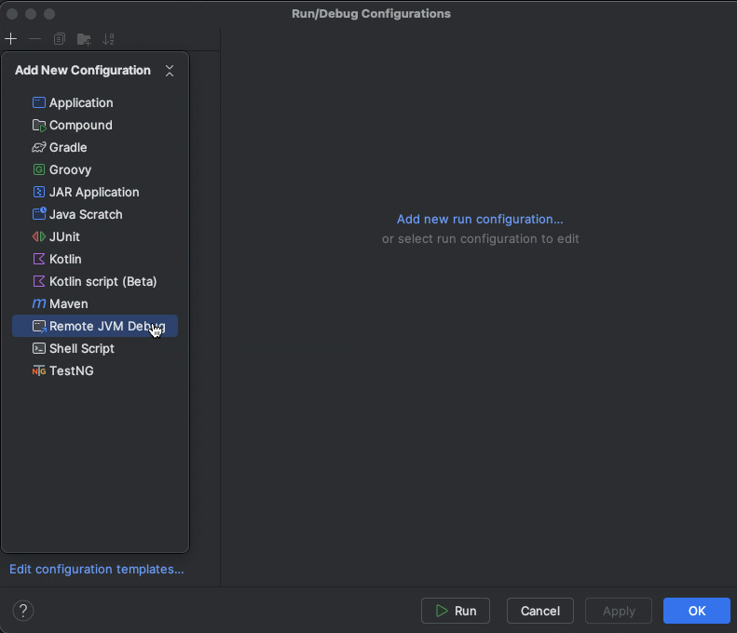Close the Add New Configuration popup
The height and width of the screenshot is (633, 737).
[x=170, y=71]
